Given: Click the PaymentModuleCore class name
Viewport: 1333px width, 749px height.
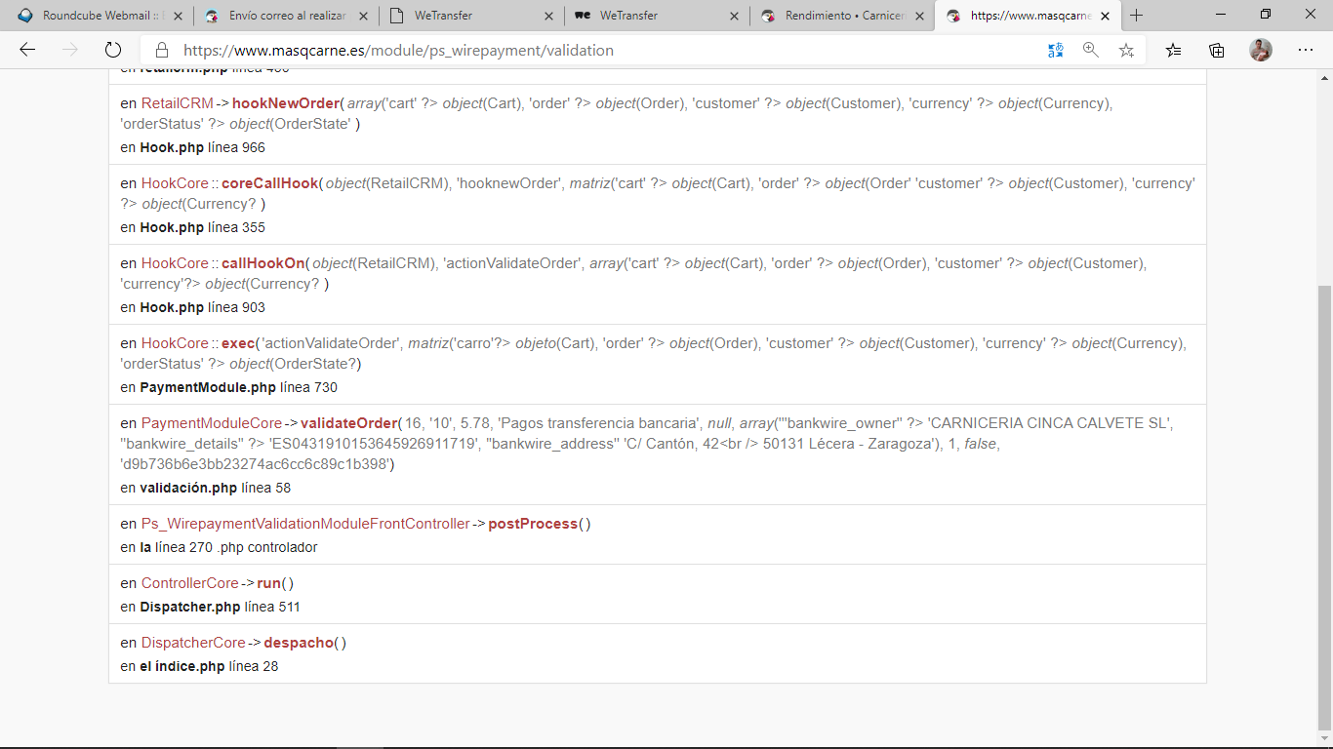Looking at the screenshot, I should point(211,423).
